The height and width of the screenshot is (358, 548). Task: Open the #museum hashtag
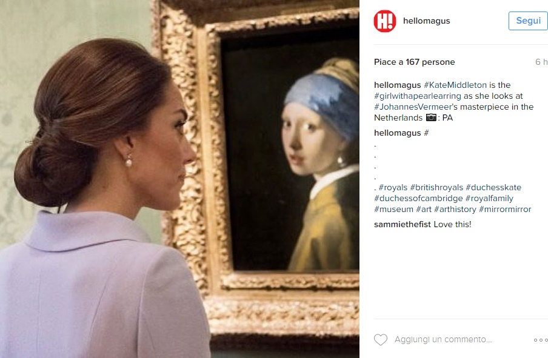tap(393, 209)
